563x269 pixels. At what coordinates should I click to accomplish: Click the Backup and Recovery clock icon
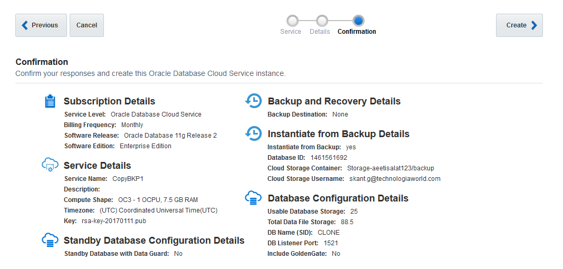coord(253,101)
